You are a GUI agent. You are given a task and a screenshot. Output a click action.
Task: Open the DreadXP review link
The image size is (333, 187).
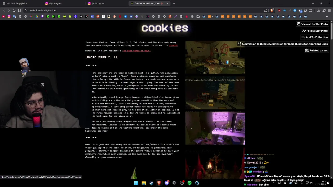point(173,45)
